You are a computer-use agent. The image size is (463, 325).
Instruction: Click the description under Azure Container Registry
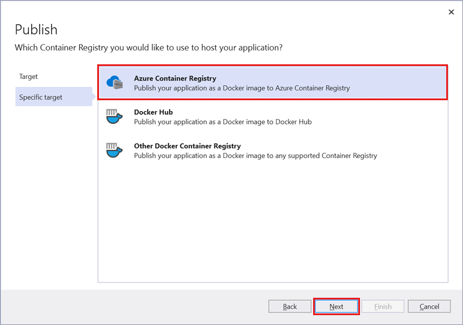click(241, 88)
